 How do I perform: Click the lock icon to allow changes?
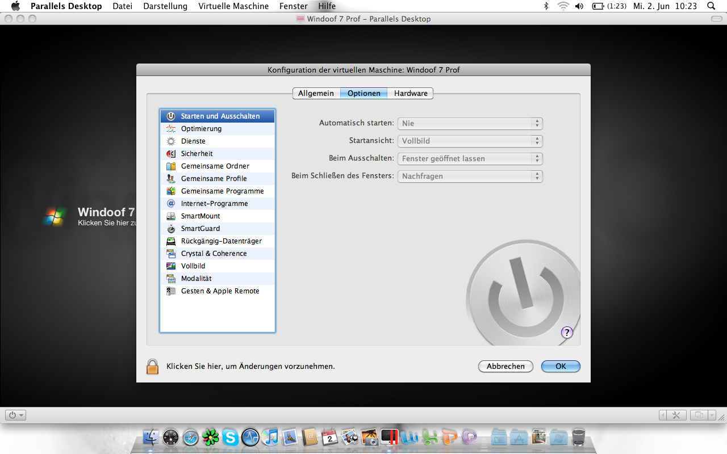pos(152,367)
